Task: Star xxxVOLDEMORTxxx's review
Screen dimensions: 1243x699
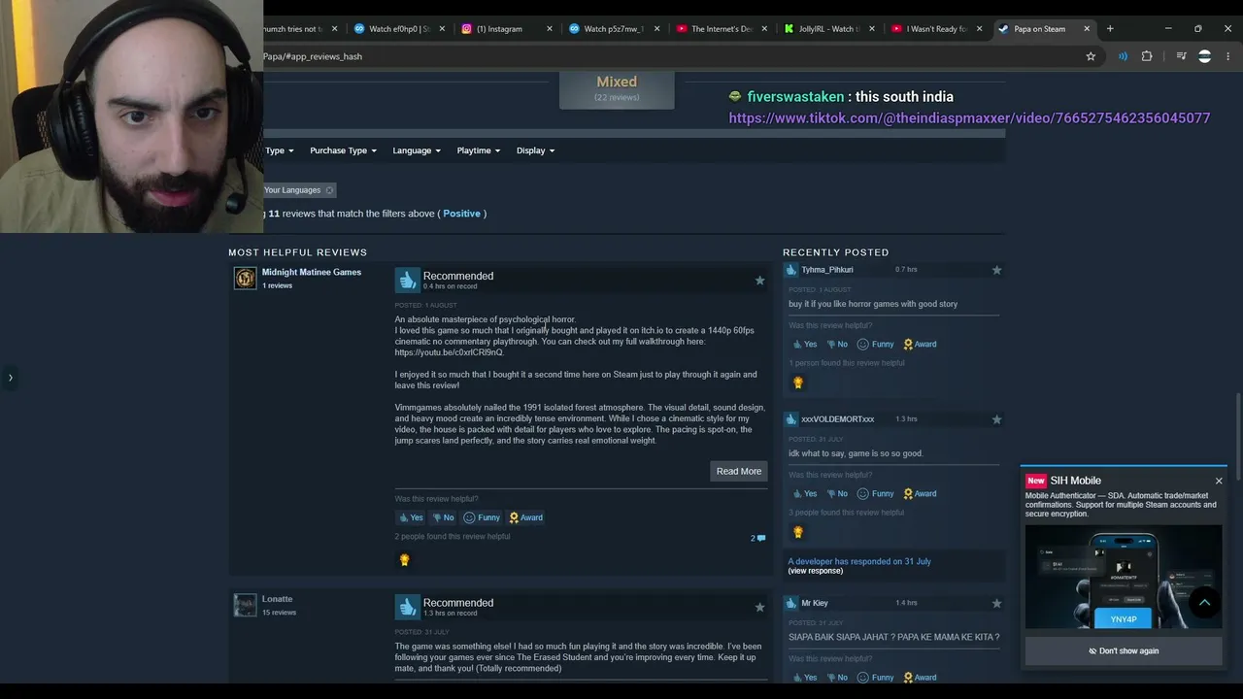Action: tap(996, 419)
